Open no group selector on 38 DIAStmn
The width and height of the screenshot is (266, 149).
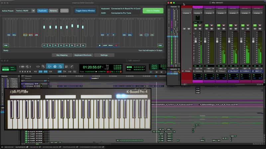pos(198,13)
